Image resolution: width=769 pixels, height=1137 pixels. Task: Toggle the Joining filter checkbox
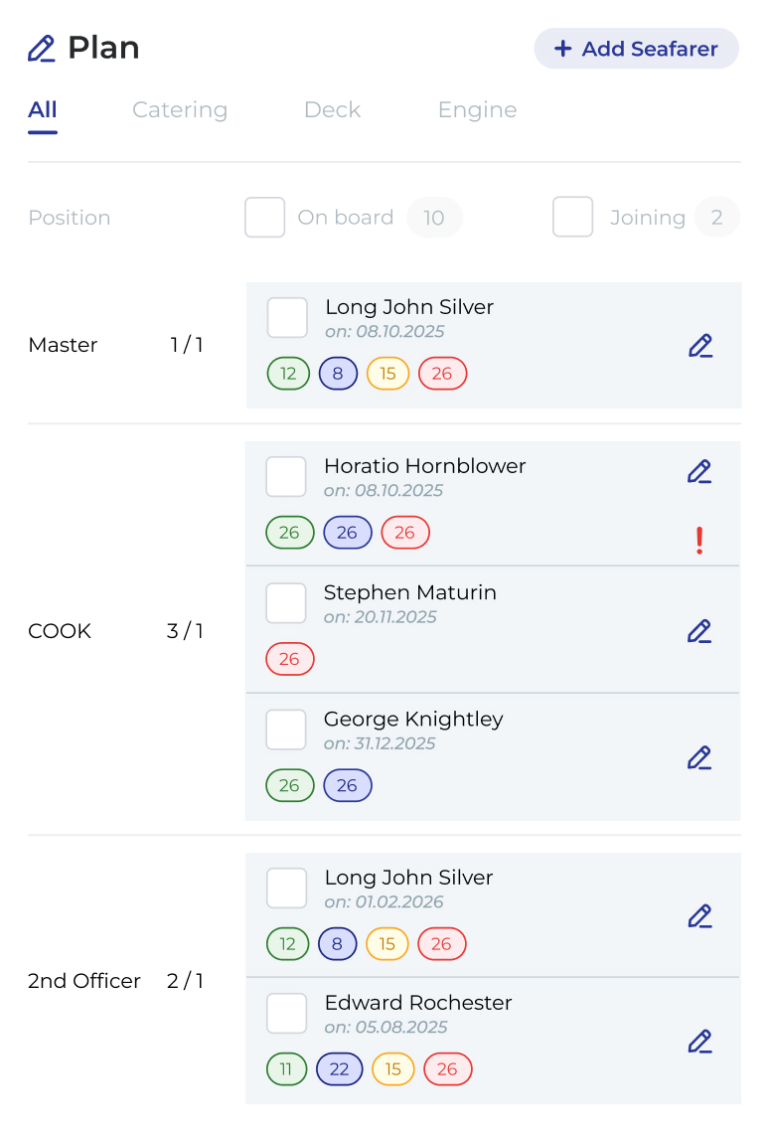click(572, 217)
